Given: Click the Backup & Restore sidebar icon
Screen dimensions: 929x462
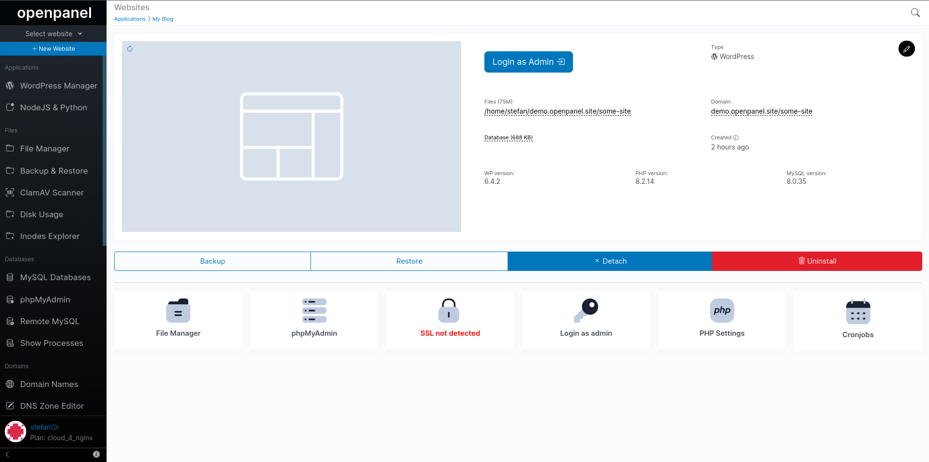Looking at the screenshot, I should click(x=10, y=170).
